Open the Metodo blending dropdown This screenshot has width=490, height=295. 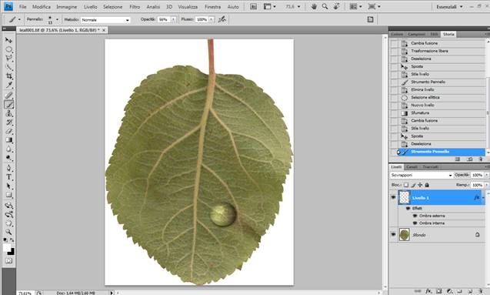105,20
